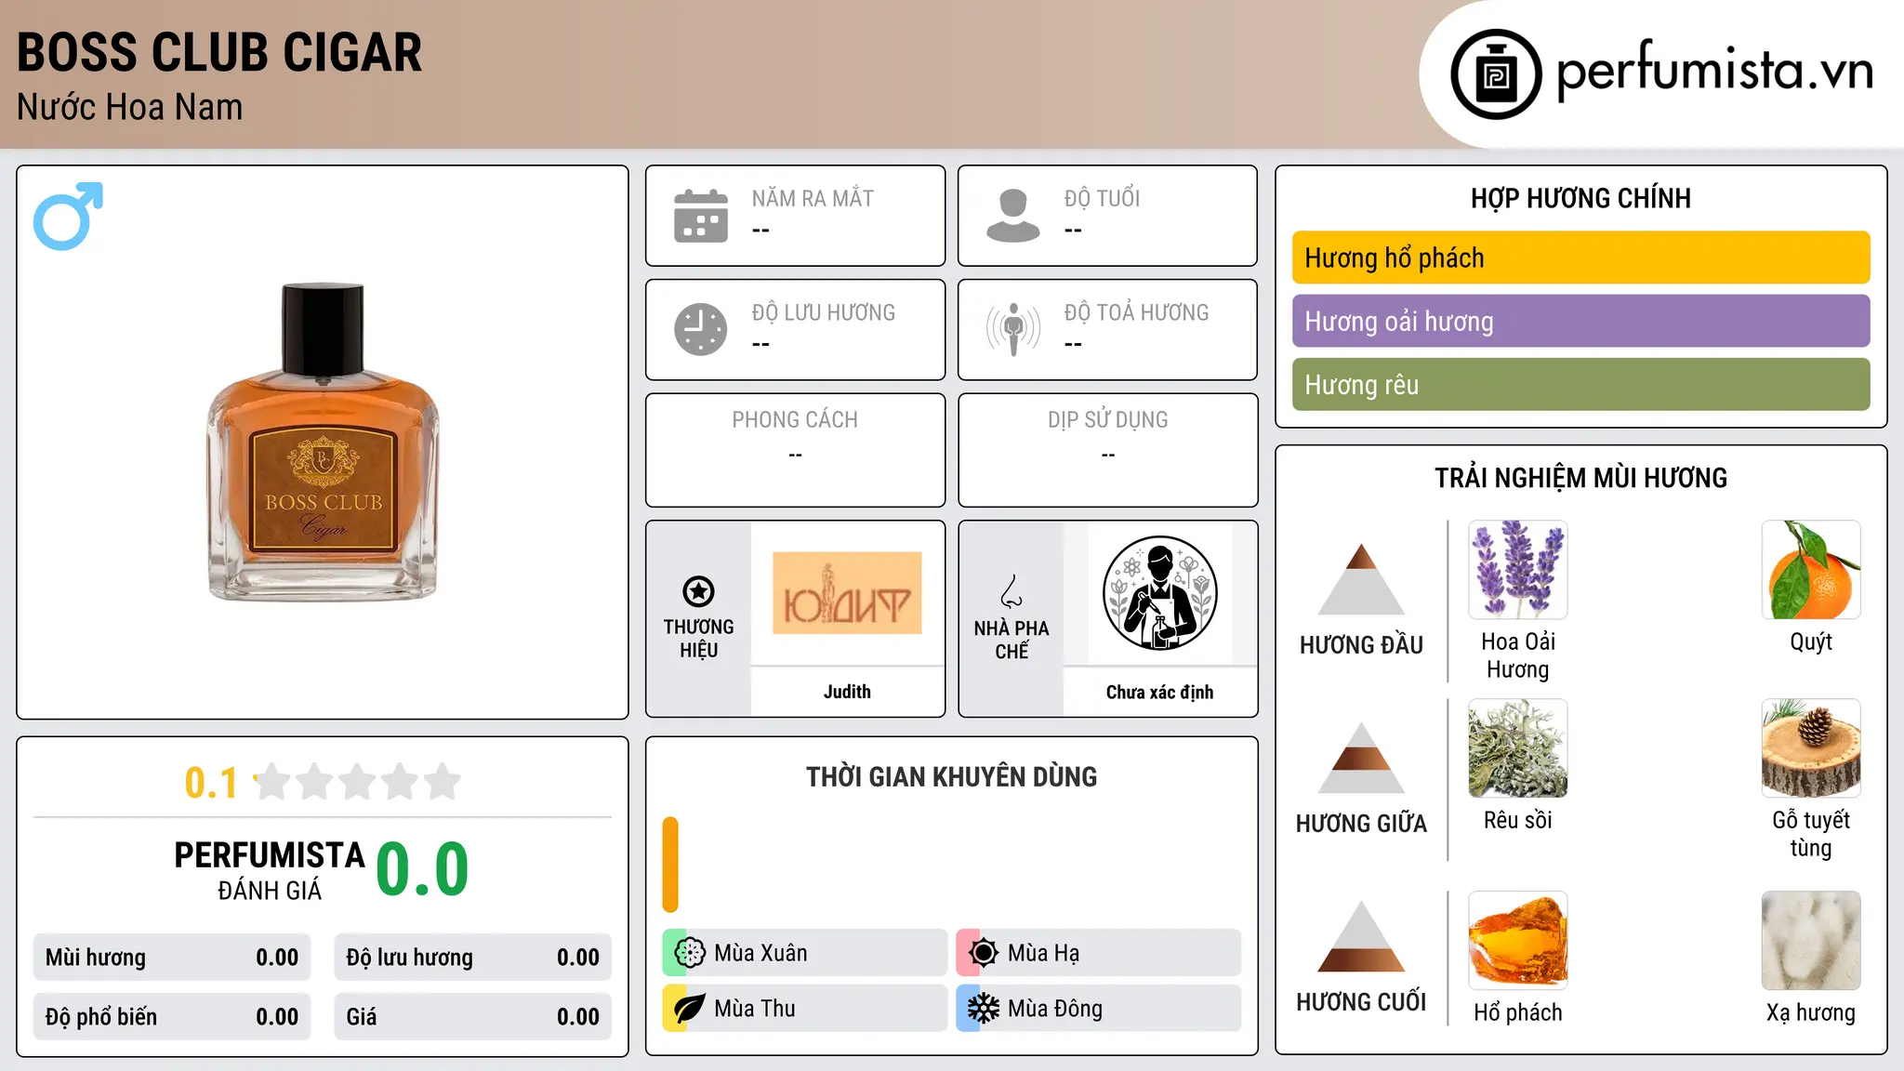This screenshot has width=1904, height=1071.
Task: Click the Mùa Đông snowflake icon
Action: [x=984, y=1009]
